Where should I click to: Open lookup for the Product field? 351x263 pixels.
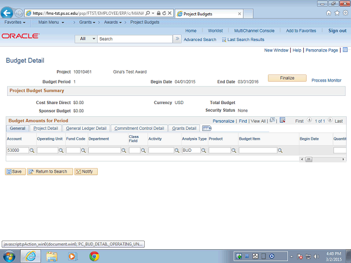point(234,151)
